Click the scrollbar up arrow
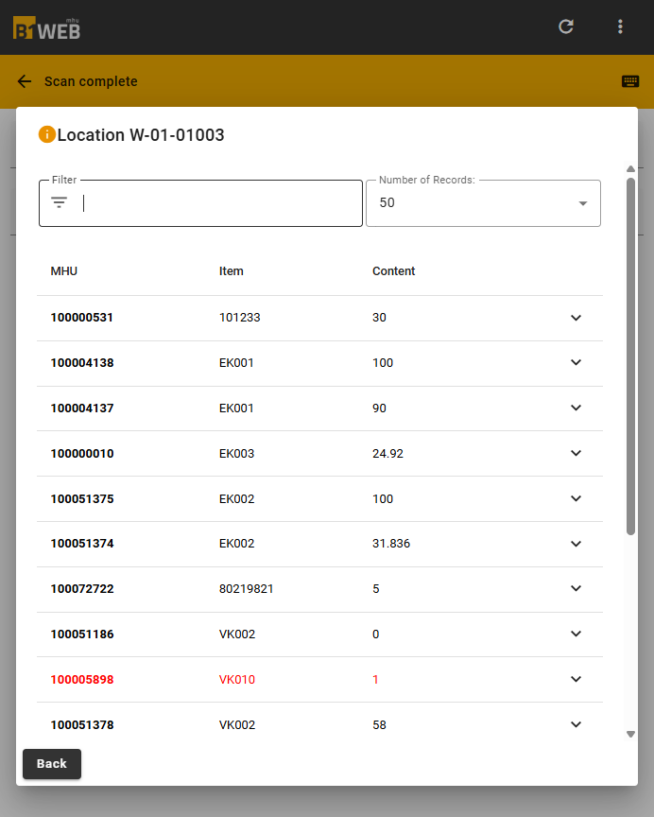This screenshot has height=817, width=654. coord(630,169)
